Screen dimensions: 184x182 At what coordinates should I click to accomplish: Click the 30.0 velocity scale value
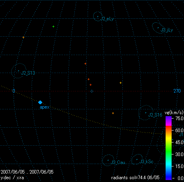[179, 154]
